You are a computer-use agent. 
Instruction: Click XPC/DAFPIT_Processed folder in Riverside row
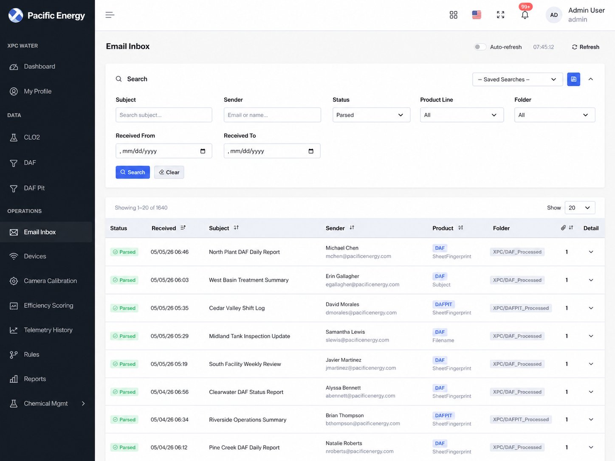(x=521, y=420)
